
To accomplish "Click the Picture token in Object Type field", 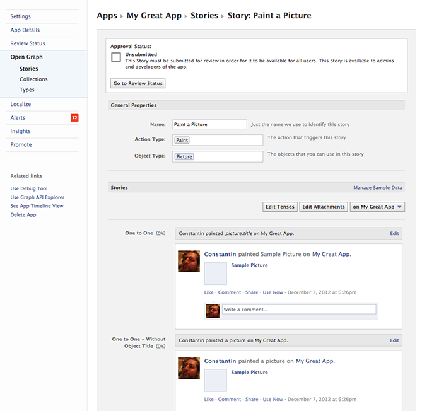I will (184, 156).
